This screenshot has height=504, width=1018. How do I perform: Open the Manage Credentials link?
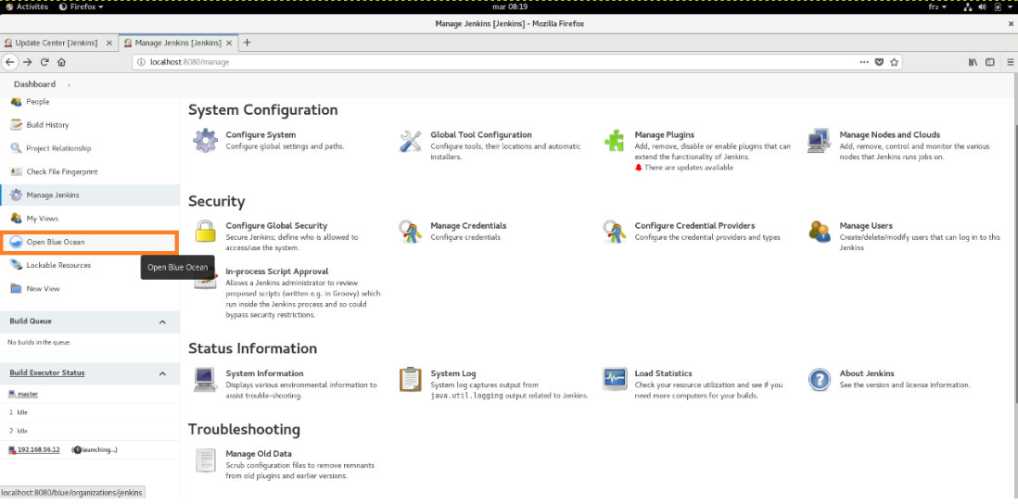click(x=468, y=225)
